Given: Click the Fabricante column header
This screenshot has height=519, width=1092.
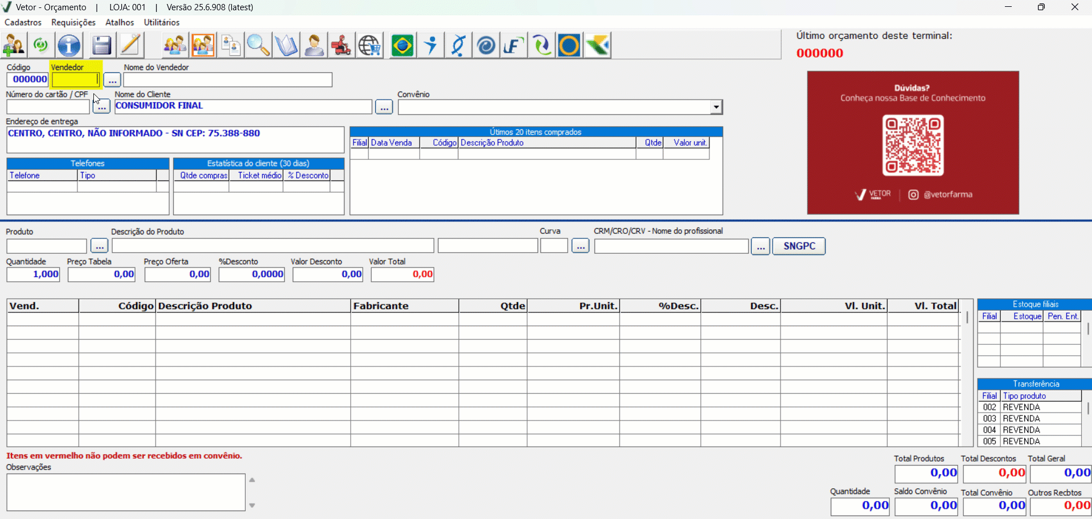Looking at the screenshot, I should tap(405, 306).
